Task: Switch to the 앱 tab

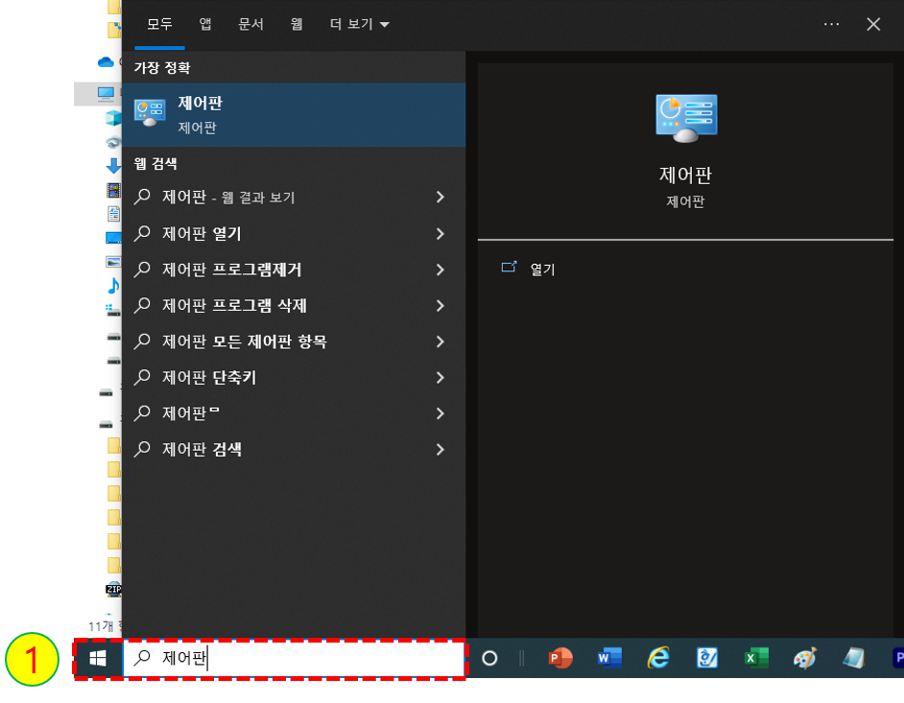Action: click(203, 25)
